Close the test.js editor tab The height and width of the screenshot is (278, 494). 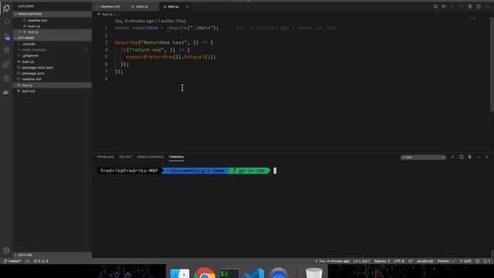coord(187,7)
